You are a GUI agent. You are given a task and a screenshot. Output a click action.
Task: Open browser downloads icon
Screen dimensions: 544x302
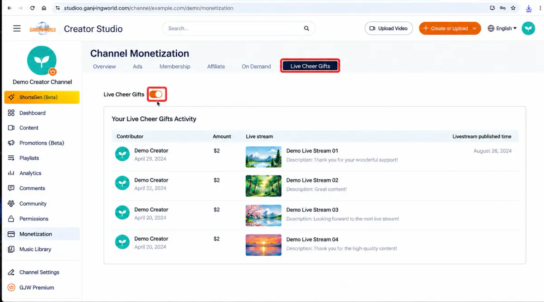tap(529, 8)
